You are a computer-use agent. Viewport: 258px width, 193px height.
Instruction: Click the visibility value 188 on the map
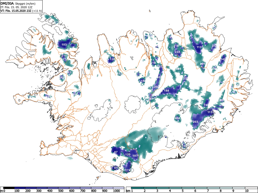pos(166,91)
